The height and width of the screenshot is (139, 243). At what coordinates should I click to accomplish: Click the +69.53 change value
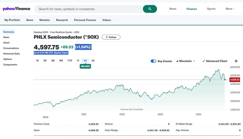pos(67,47)
